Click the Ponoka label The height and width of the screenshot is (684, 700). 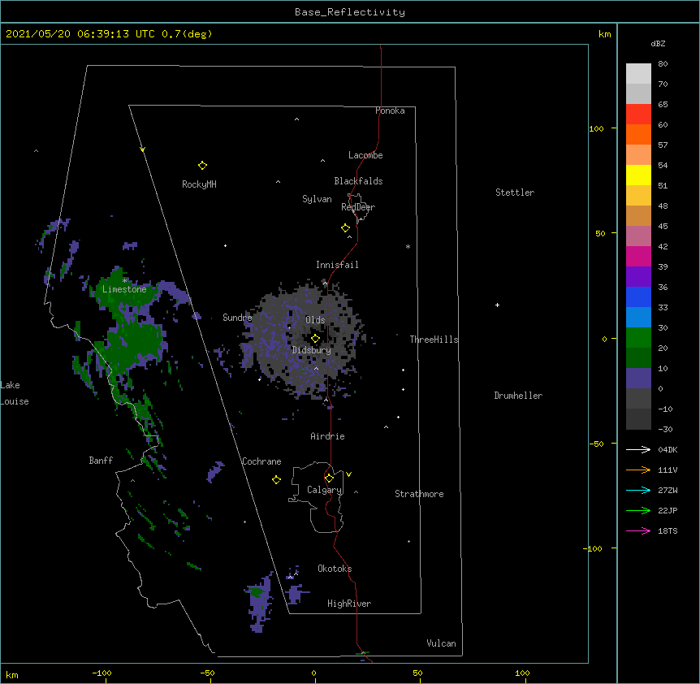(390, 110)
